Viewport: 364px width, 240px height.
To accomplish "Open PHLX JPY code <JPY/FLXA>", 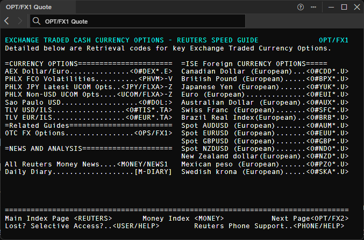I will 142,87.
